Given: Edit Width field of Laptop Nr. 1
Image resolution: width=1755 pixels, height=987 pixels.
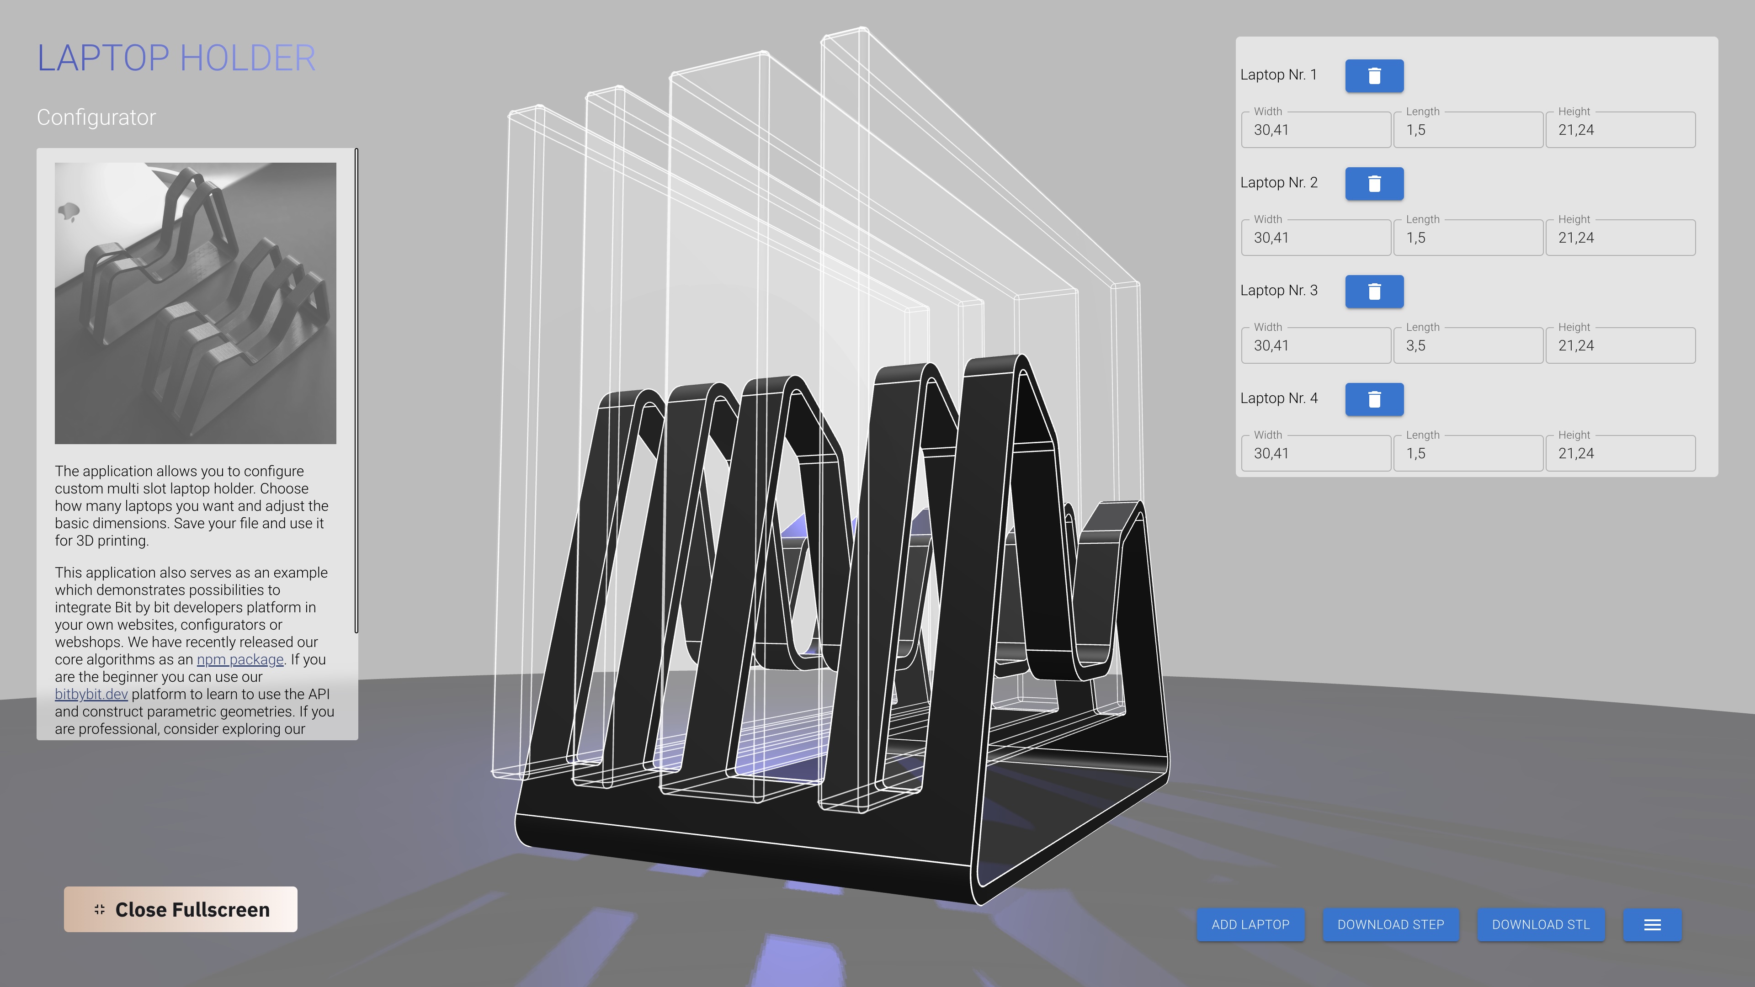Looking at the screenshot, I should [x=1316, y=129].
